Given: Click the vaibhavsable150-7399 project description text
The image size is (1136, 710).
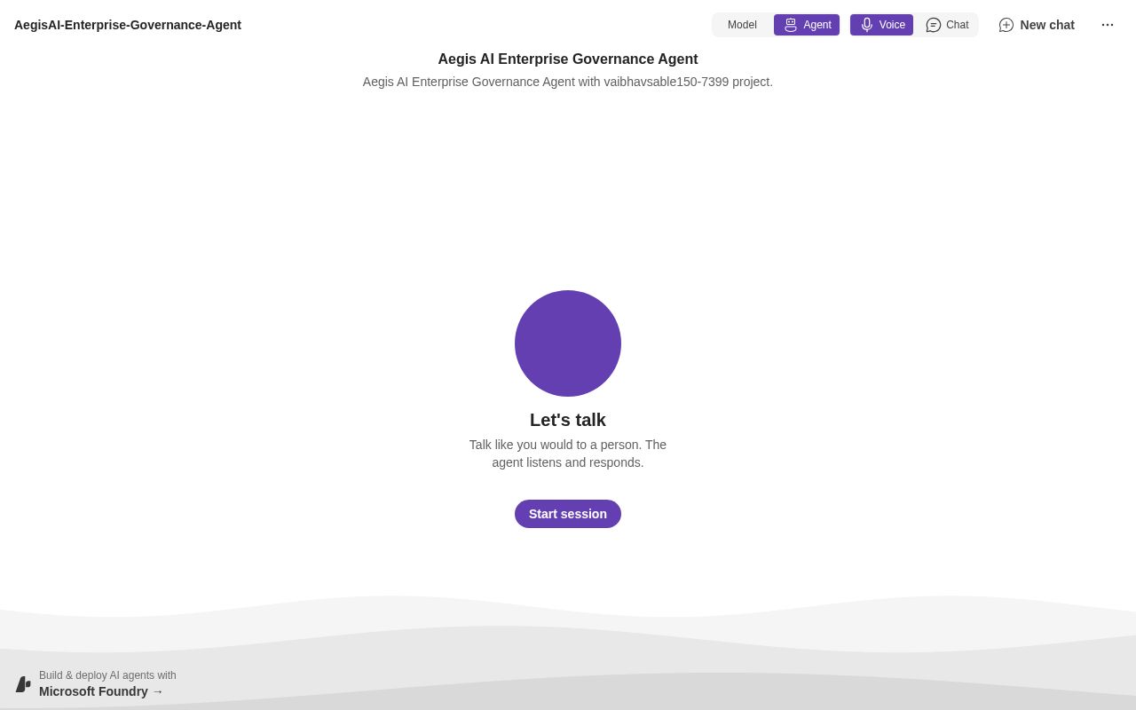Looking at the screenshot, I should click(568, 82).
